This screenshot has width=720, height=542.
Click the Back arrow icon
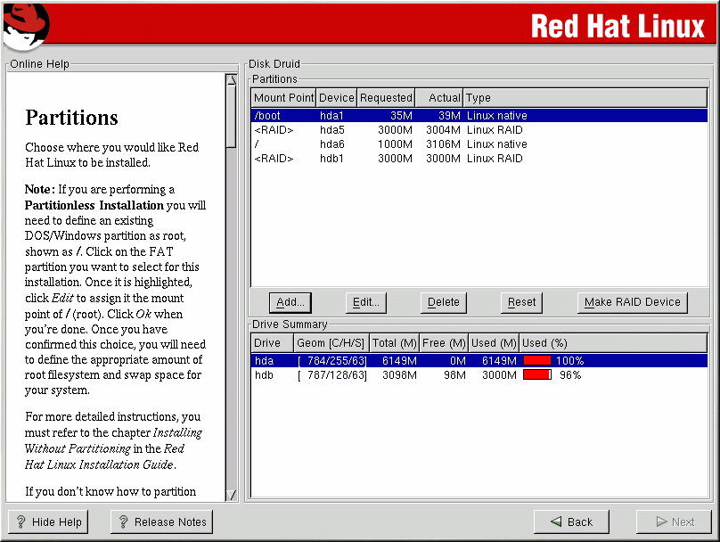pyautogui.click(x=556, y=522)
